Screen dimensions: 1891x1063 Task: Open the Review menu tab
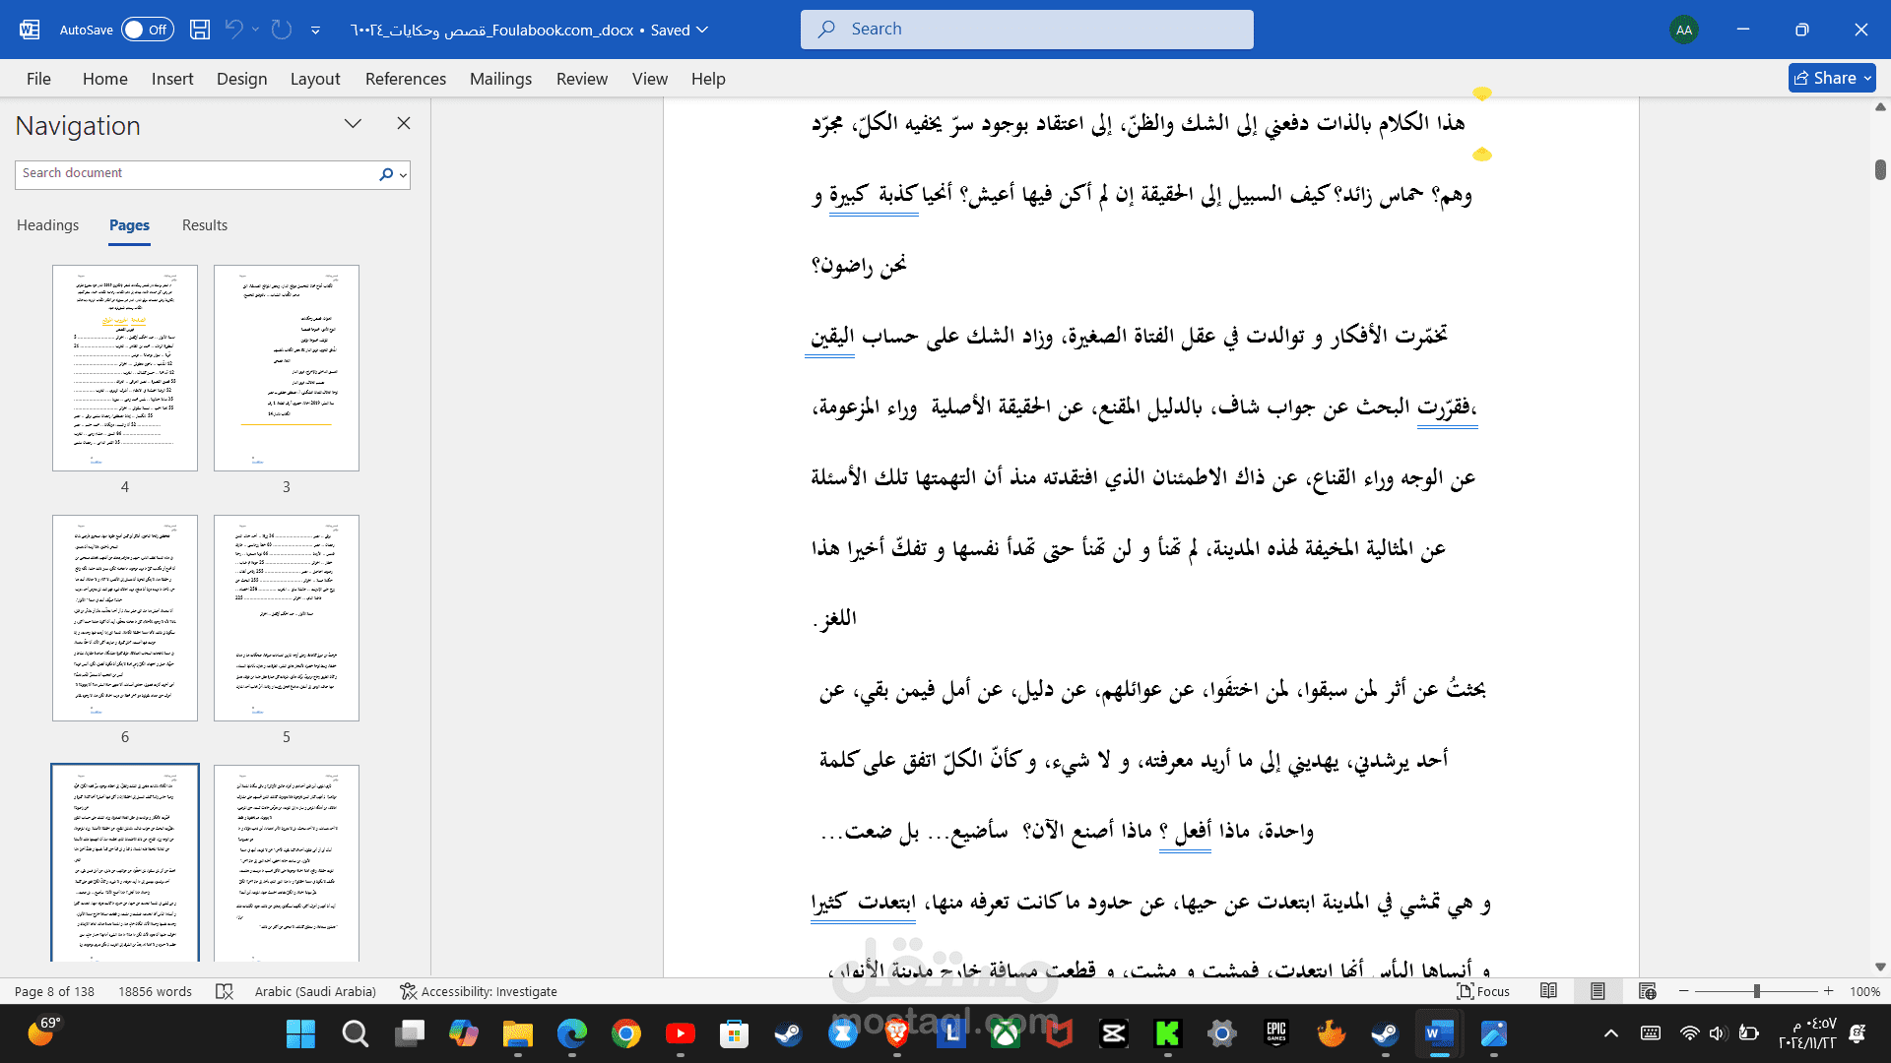point(580,79)
